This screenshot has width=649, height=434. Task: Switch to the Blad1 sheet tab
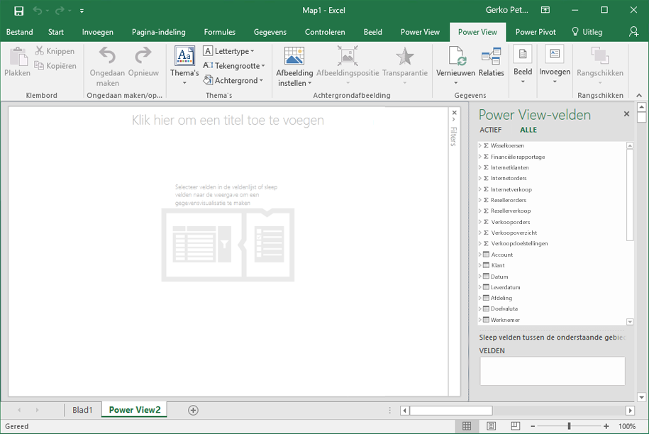coord(82,410)
